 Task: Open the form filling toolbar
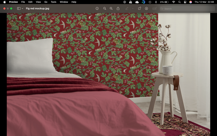point(154,8)
